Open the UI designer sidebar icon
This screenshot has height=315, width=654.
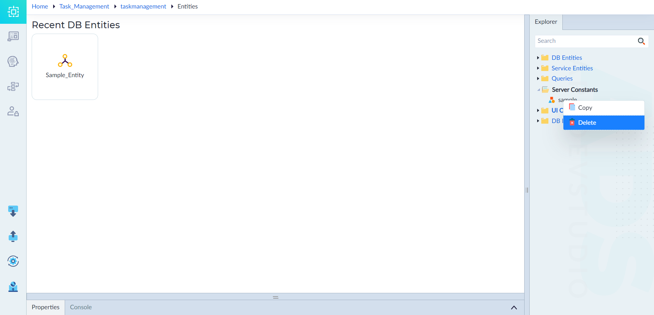[13, 36]
